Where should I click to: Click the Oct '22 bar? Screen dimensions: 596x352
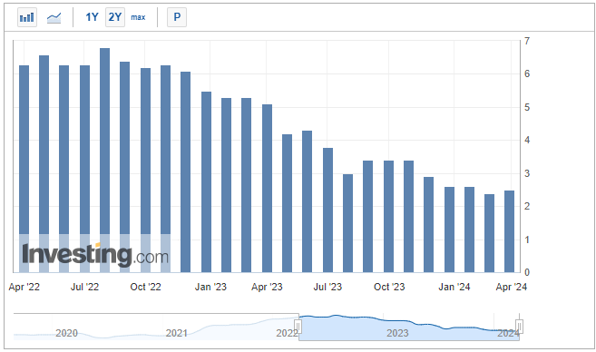[x=145, y=171]
